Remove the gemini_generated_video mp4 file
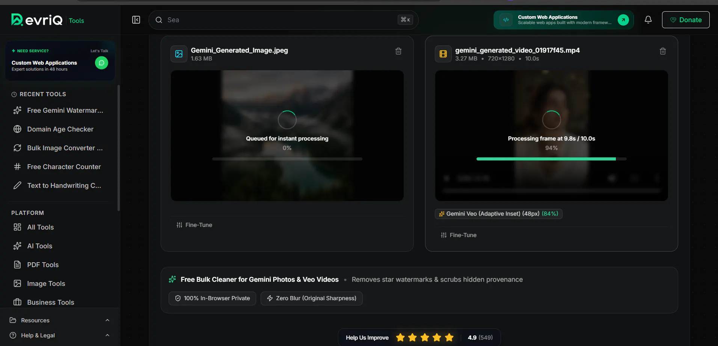The width and height of the screenshot is (718, 346). (663, 51)
